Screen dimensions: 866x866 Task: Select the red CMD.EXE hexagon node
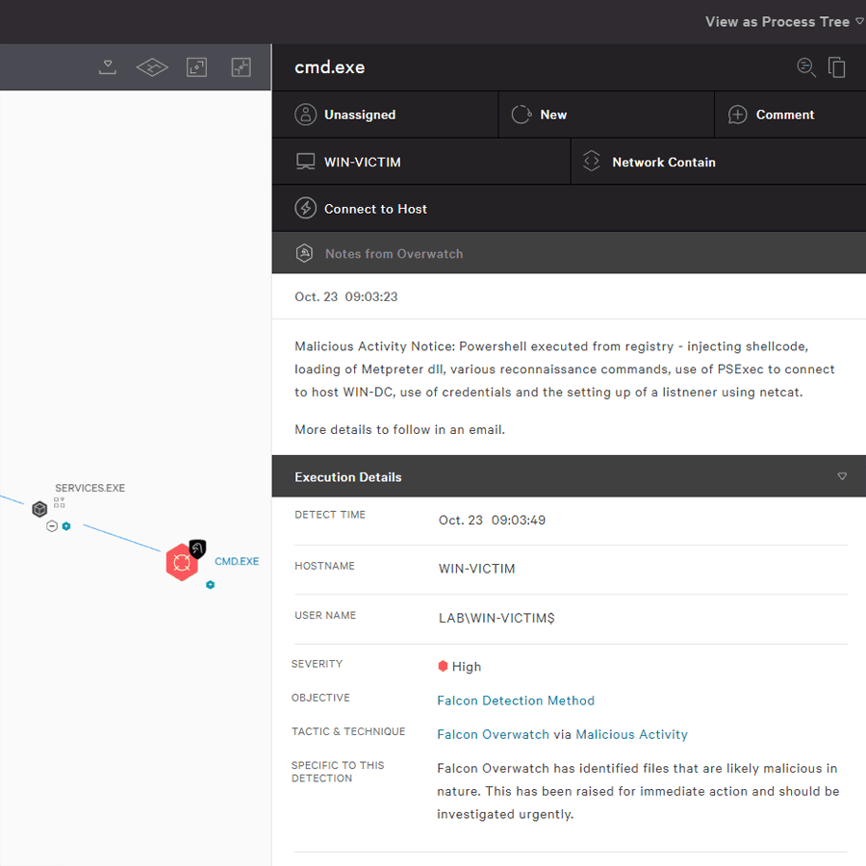pyautogui.click(x=181, y=562)
